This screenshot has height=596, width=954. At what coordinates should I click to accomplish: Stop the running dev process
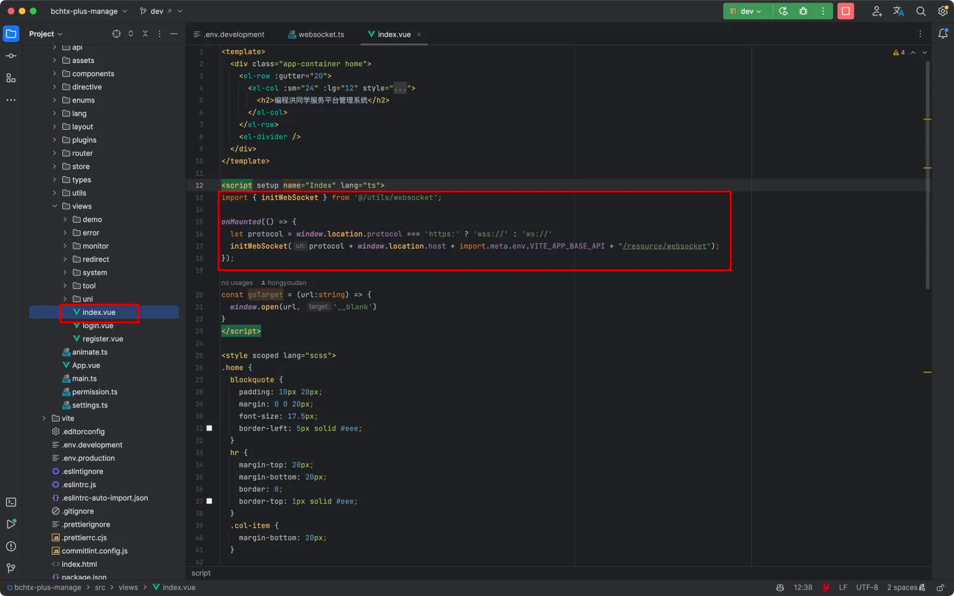click(845, 11)
